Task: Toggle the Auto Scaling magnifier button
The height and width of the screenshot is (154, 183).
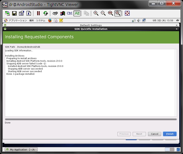Action: [118, 13]
